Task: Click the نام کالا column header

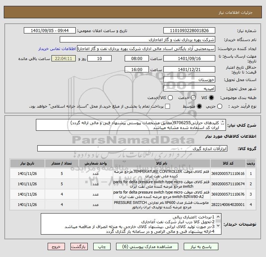Action: point(162,163)
